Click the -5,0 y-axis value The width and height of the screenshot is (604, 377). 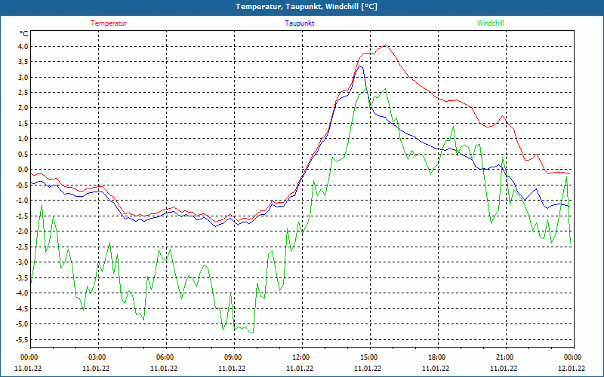(x=22, y=323)
